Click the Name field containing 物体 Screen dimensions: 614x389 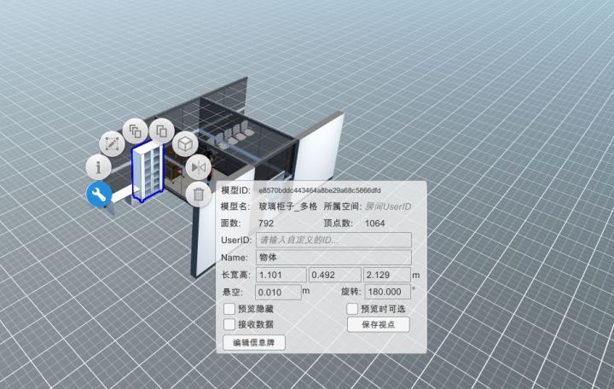coord(333,258)
